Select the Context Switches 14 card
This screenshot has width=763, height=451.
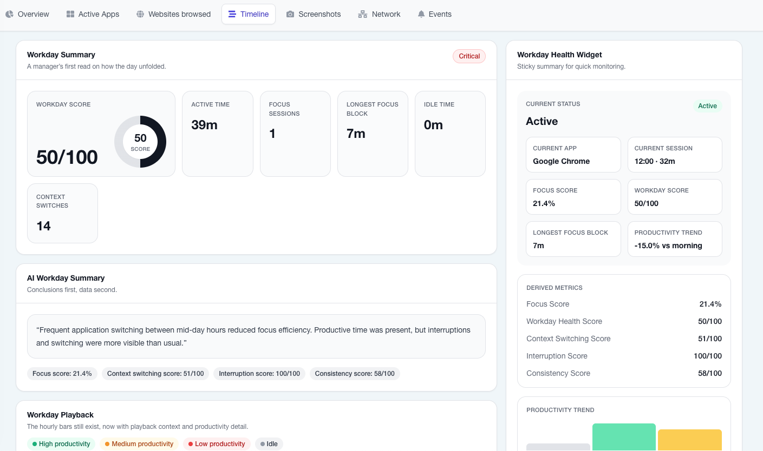pyautogui.click(x=62, y=213)
